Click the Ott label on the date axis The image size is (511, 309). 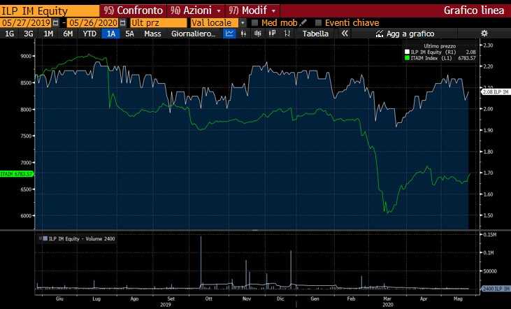(x=208, y=299)
